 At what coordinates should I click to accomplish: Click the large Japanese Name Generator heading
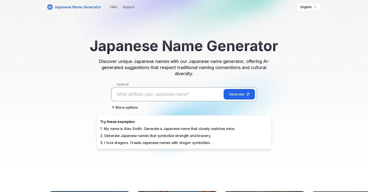coord(184,46)
